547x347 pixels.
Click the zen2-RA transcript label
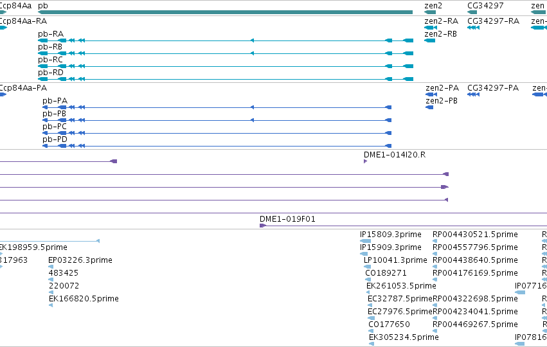pyautogui.click(x=442, y=21)
